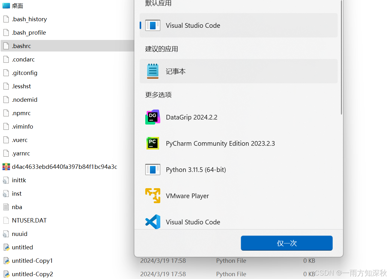388x279 pixels.
Task: Click the 桌面 desktop folder icon
Action: [x=6, y=6]
